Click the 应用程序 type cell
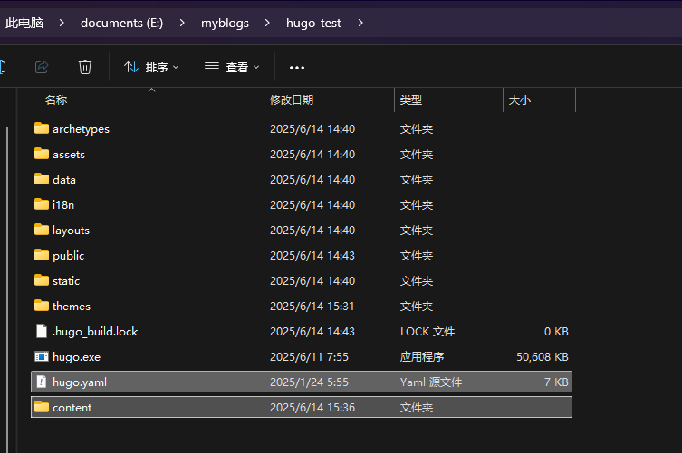 click(422, 357)
